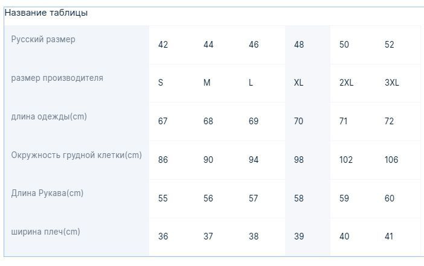
Task: Select Russian size 52 cell
Action: (390, 45)
